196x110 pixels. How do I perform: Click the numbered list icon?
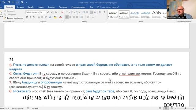pos(72,12)
